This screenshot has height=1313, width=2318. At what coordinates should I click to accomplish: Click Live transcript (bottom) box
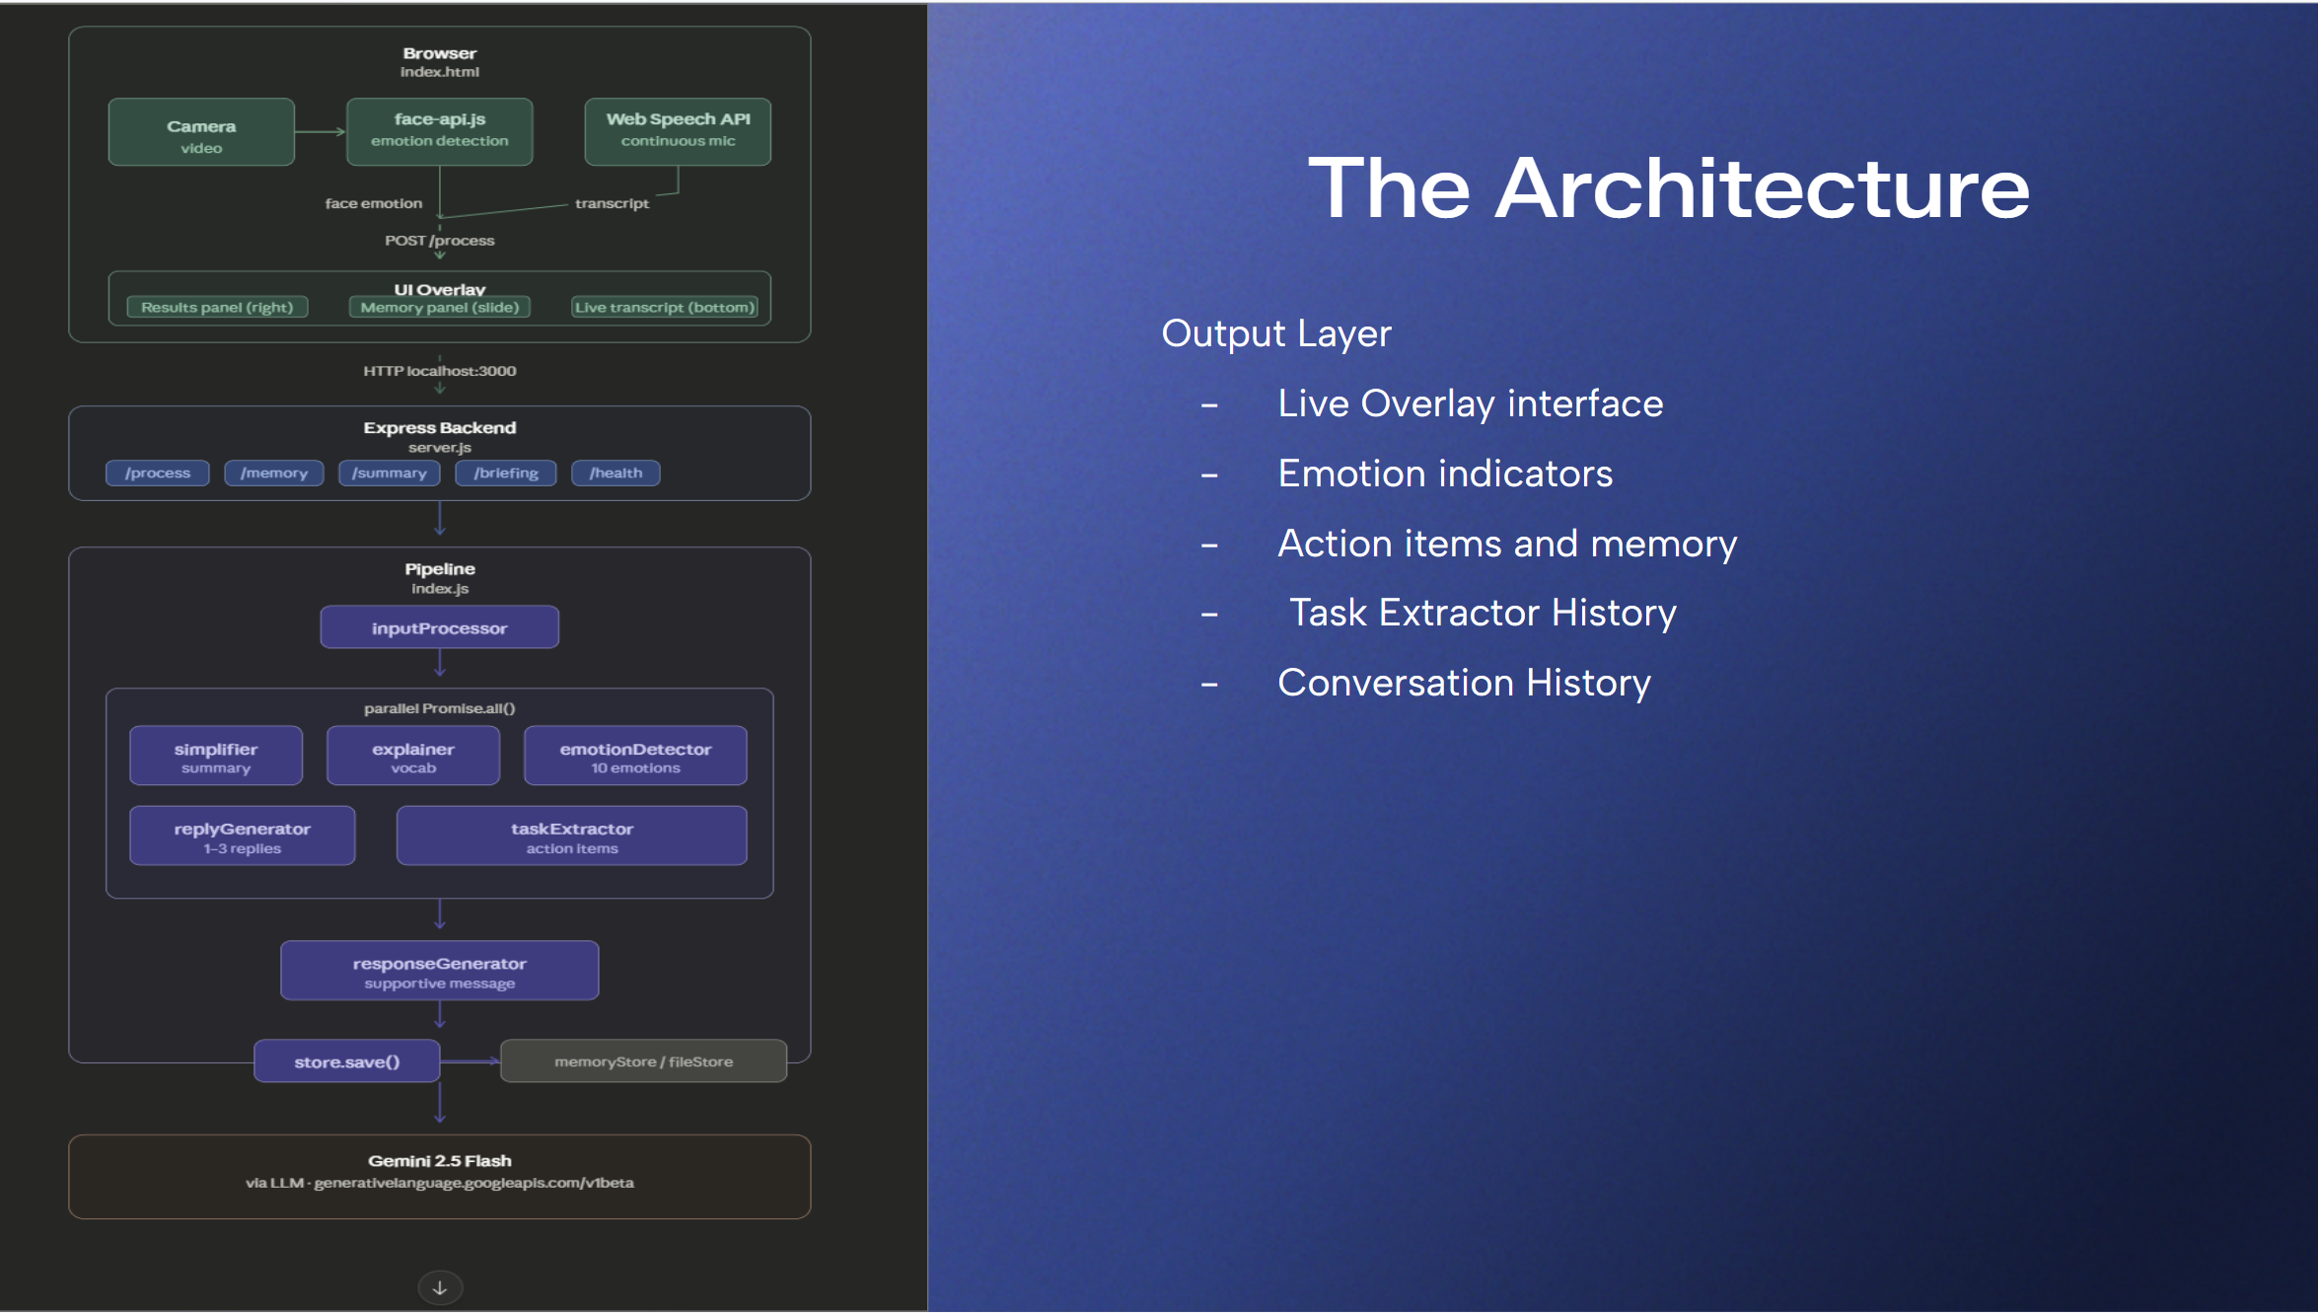tap(665, 308)
